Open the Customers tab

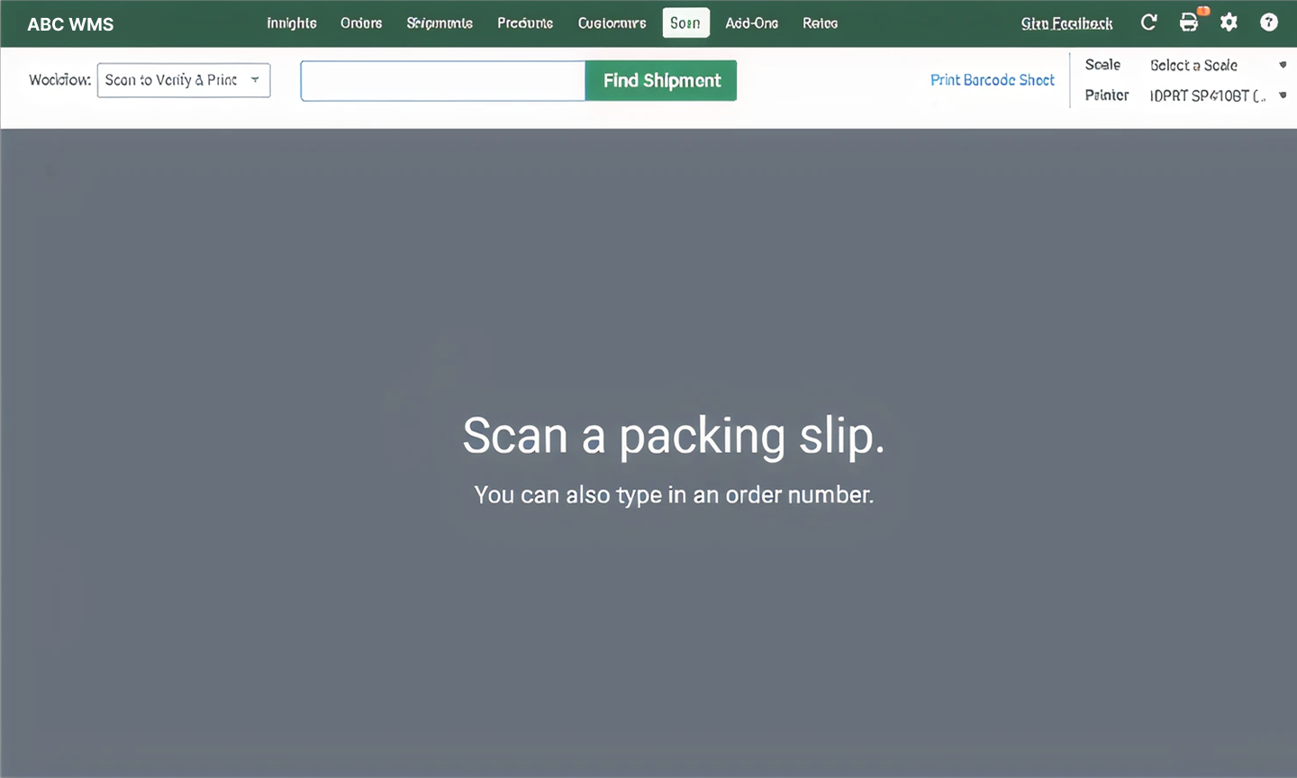(x=612, y=23)
